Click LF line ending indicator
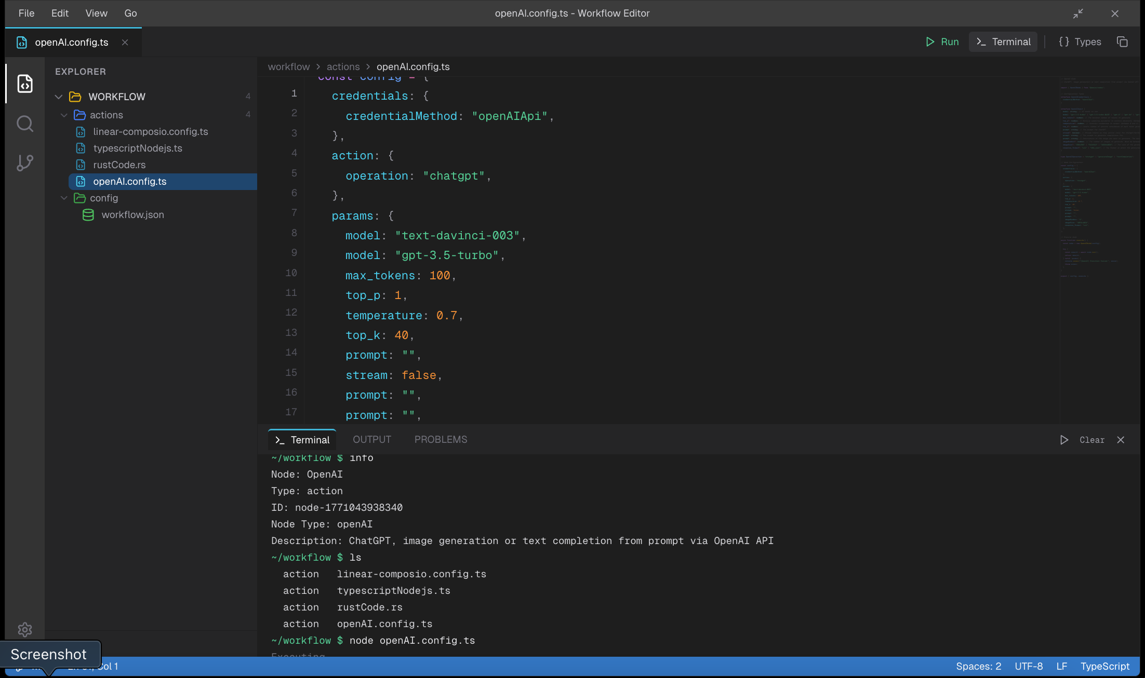This screenshot has height=678, width=1145. 1062,667
